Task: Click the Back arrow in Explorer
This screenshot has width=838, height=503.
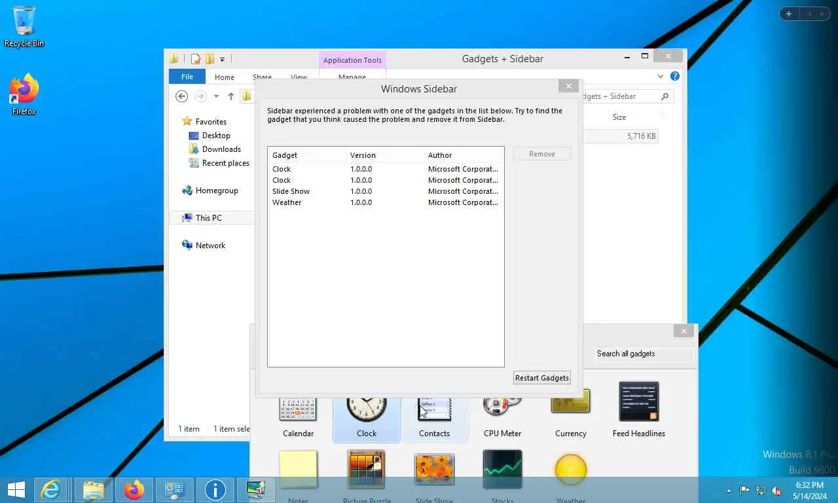Action: coord(182,96)
